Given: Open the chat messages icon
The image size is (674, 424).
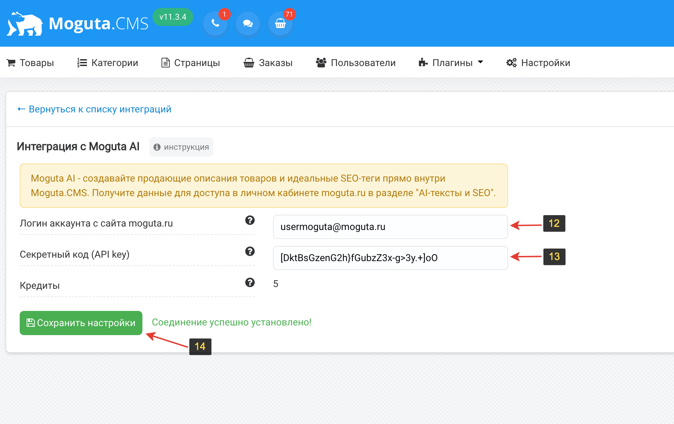Looking at the screenshot, I should pyautogui.click(x=247, y=24).
